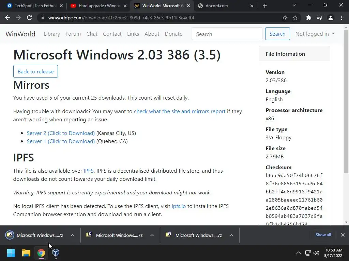349x261 pixels.
Task: Download from Server 1 Quebec
Action: 61,141
